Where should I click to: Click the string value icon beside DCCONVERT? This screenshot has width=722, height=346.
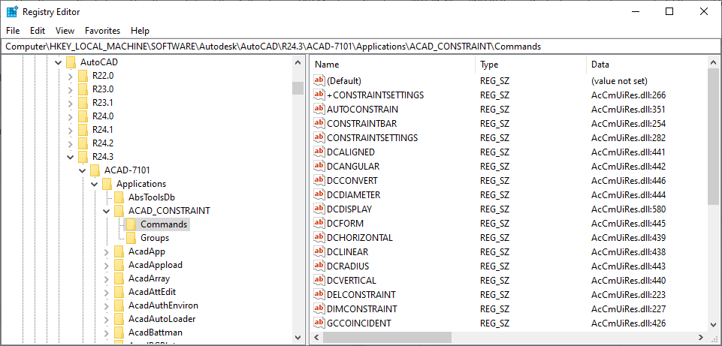319,180
